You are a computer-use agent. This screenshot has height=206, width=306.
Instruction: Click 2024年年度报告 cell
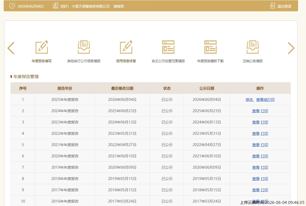pyautogui.click(x=65, y=111)
